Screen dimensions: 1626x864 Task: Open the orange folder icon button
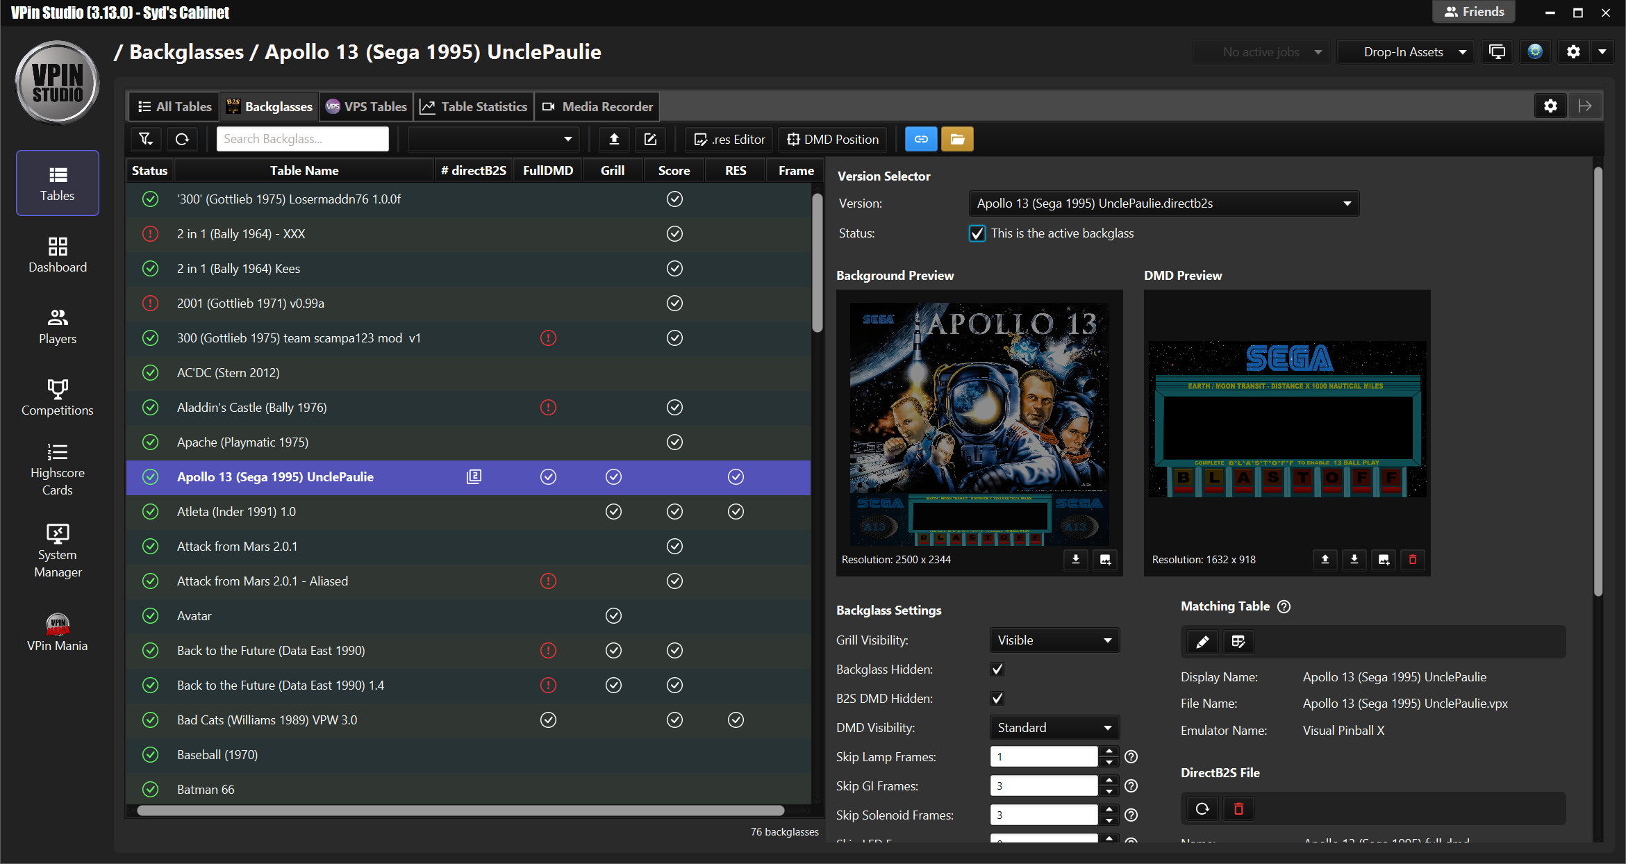tap(957, 139)
